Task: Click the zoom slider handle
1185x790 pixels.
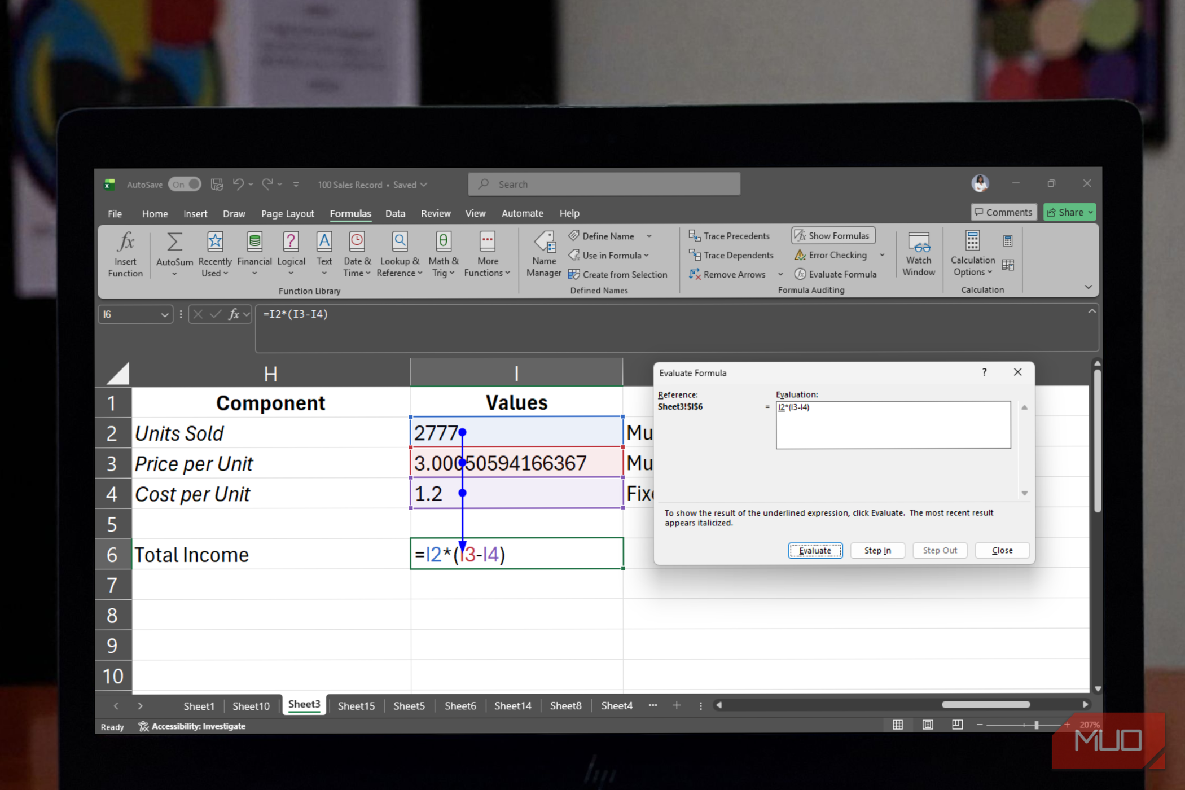Action: [1036, 725]
